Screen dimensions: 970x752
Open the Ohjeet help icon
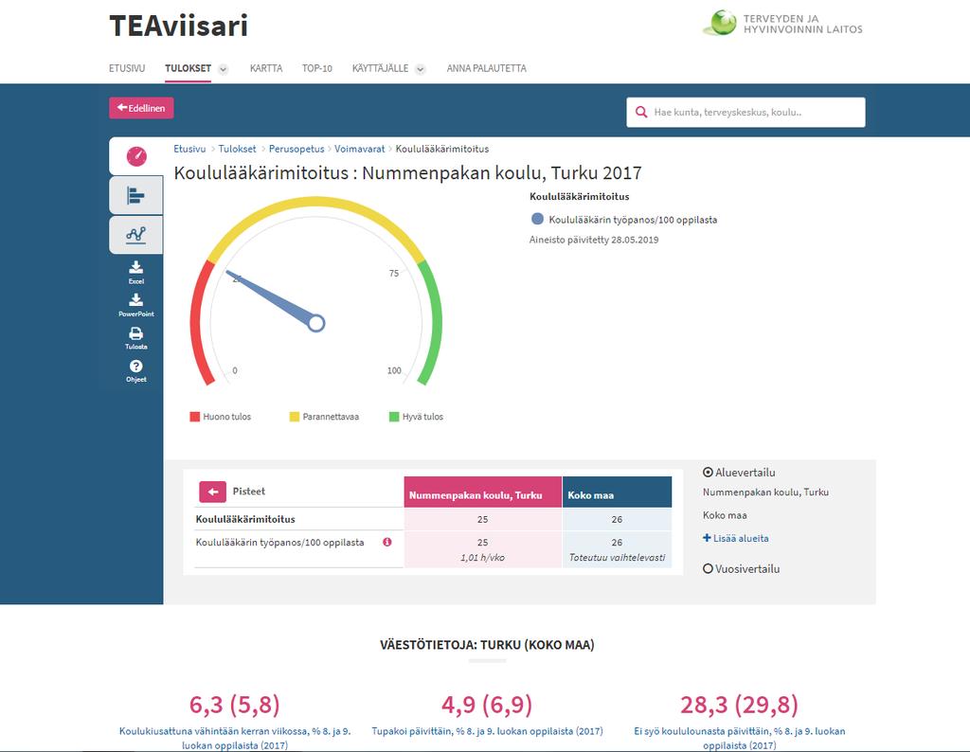[x=136, y=370]
